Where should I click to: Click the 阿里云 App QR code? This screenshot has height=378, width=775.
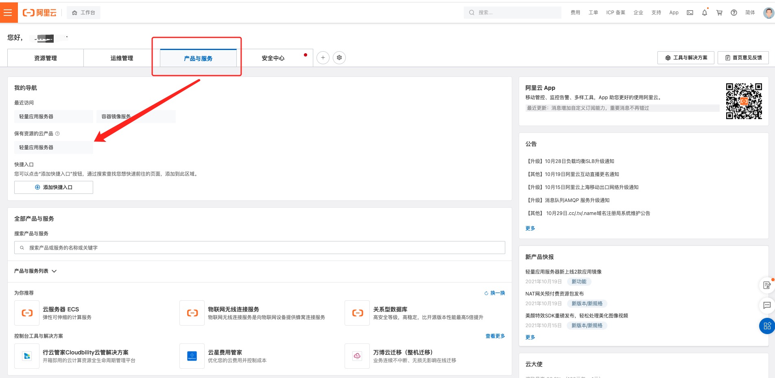744,101
